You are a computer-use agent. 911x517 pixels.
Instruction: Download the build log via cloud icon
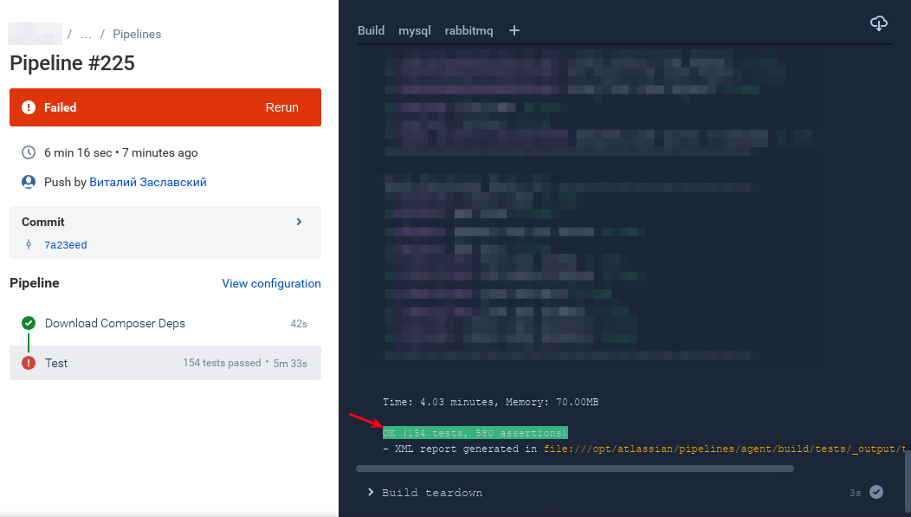[878, 23]
